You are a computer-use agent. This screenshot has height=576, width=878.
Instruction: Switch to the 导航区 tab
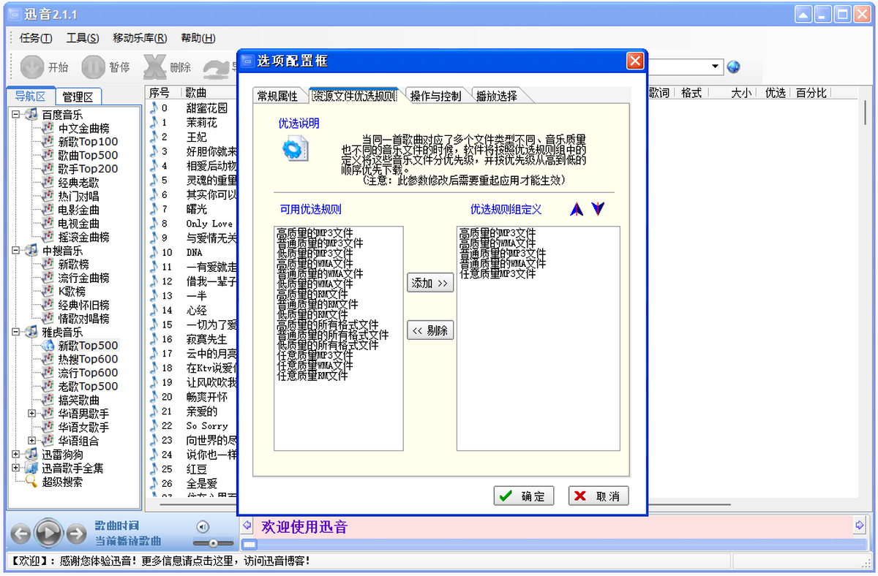pyautogui.click(x=31, y=96)
